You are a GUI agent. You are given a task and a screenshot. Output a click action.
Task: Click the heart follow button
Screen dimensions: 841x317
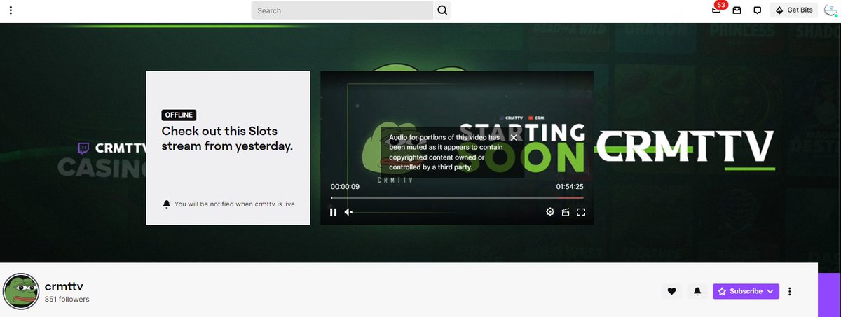[x=671, y=291]
